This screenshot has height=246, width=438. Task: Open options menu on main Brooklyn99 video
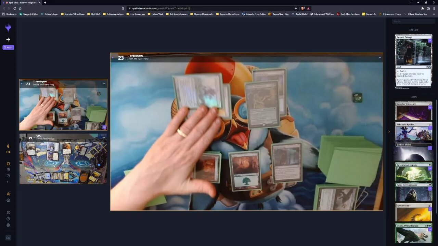click(x=379, y=57)
